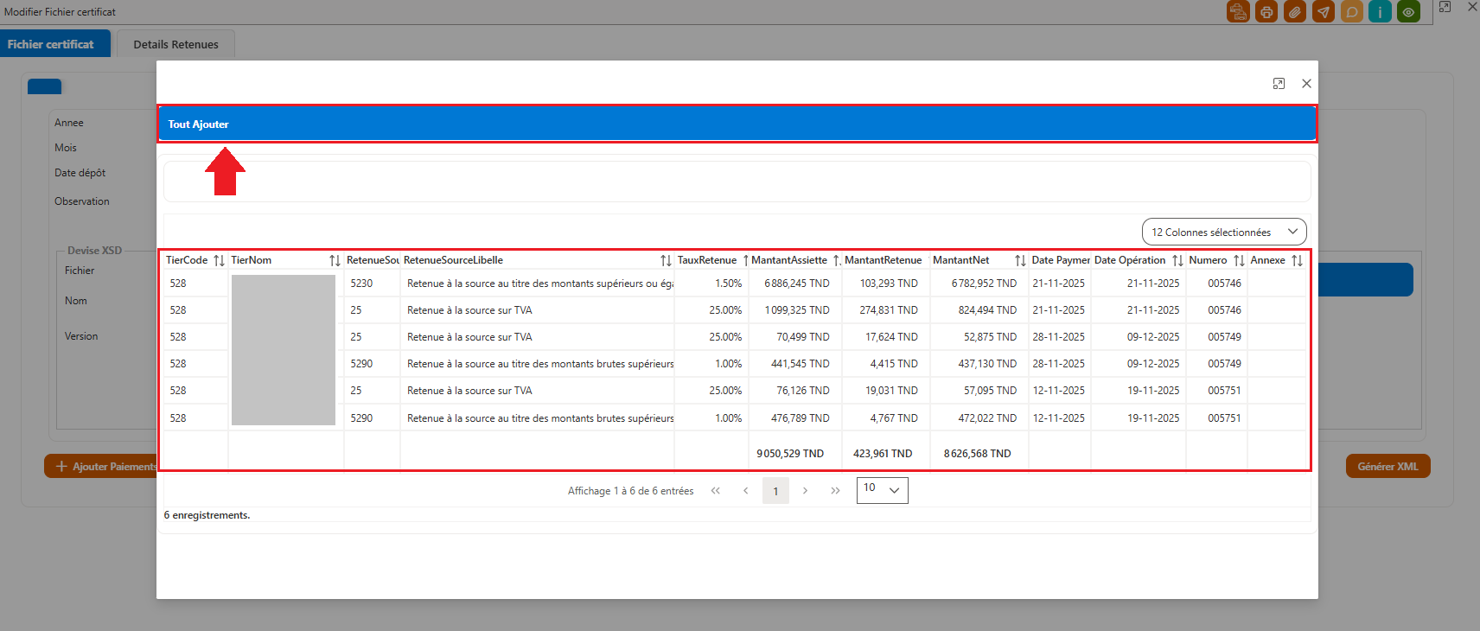The height and width of the screenshot is (631, 1480).
Task: Maximize the dialog using its expand icon
Action: (x=1279, y=84)
